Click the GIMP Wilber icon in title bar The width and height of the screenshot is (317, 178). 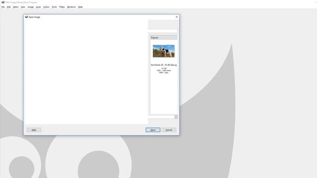(3, 2)
